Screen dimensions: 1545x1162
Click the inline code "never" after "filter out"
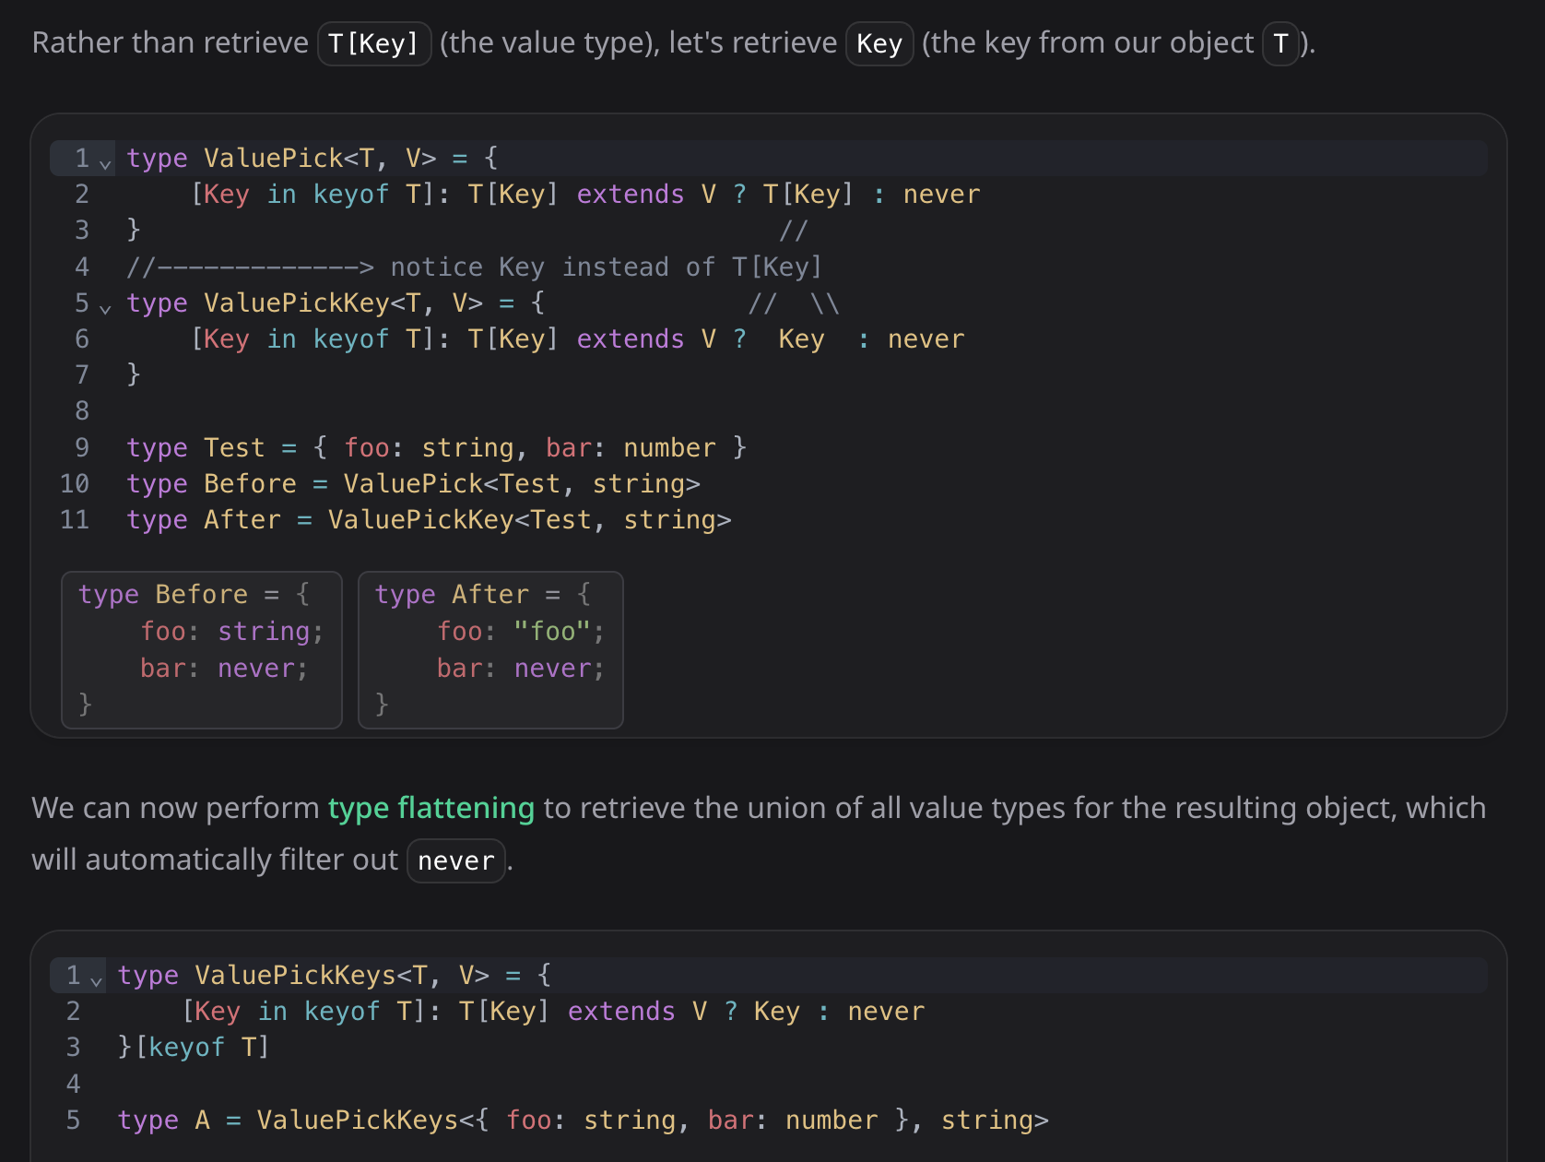(x=456, y=860)
